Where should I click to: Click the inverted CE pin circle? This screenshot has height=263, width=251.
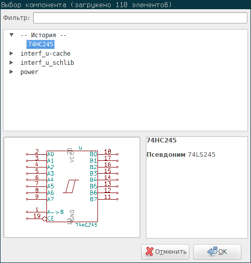(x=44, y=219)
